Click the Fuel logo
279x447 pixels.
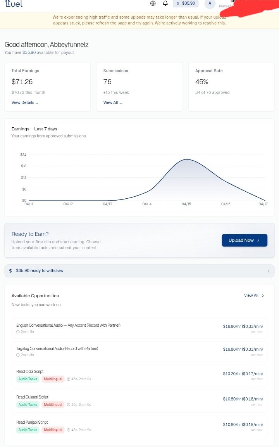pos(14,3)
